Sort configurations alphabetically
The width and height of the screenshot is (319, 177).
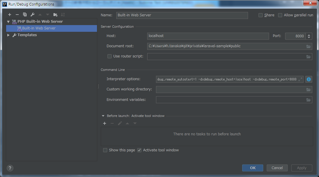tap(63, 15)
